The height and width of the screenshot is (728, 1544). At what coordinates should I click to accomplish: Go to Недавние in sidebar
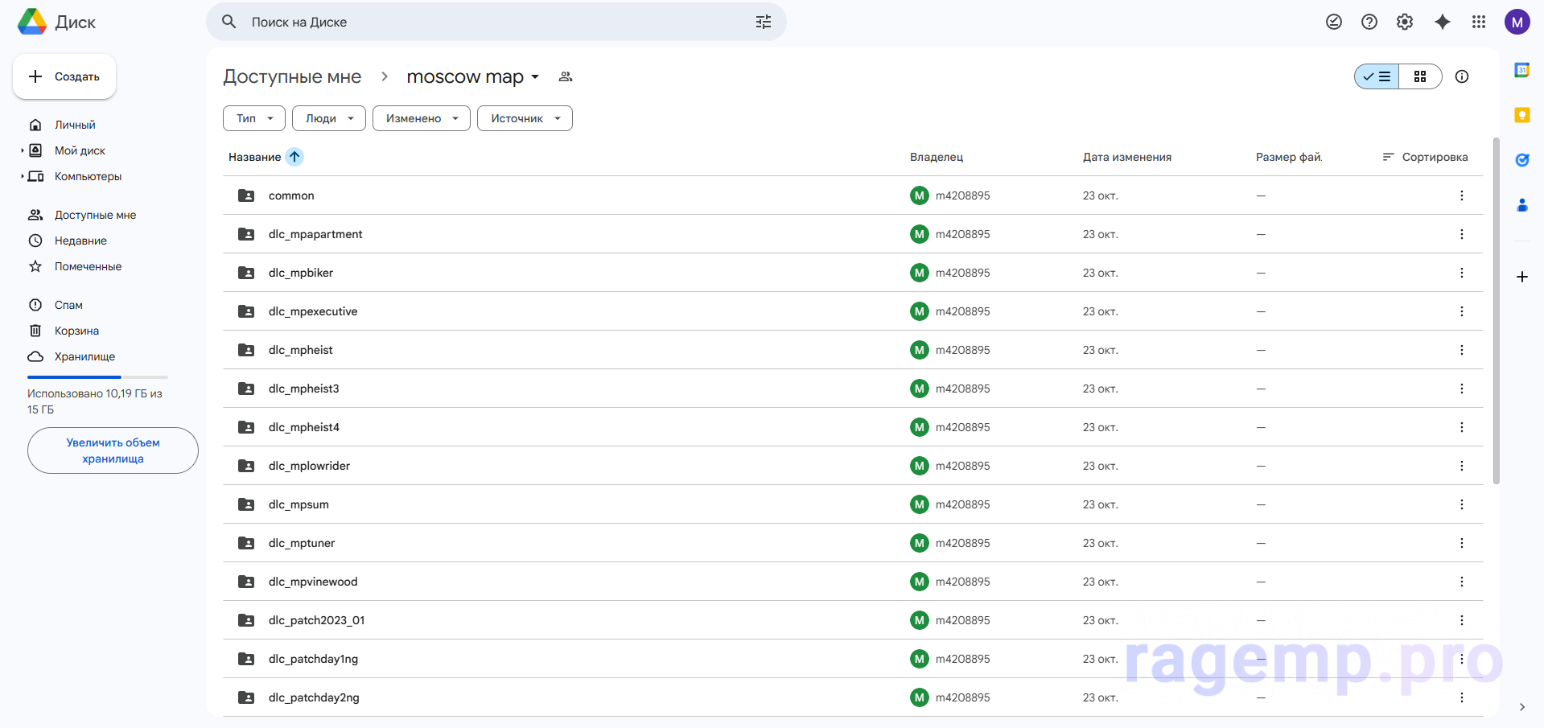(80, 241)
